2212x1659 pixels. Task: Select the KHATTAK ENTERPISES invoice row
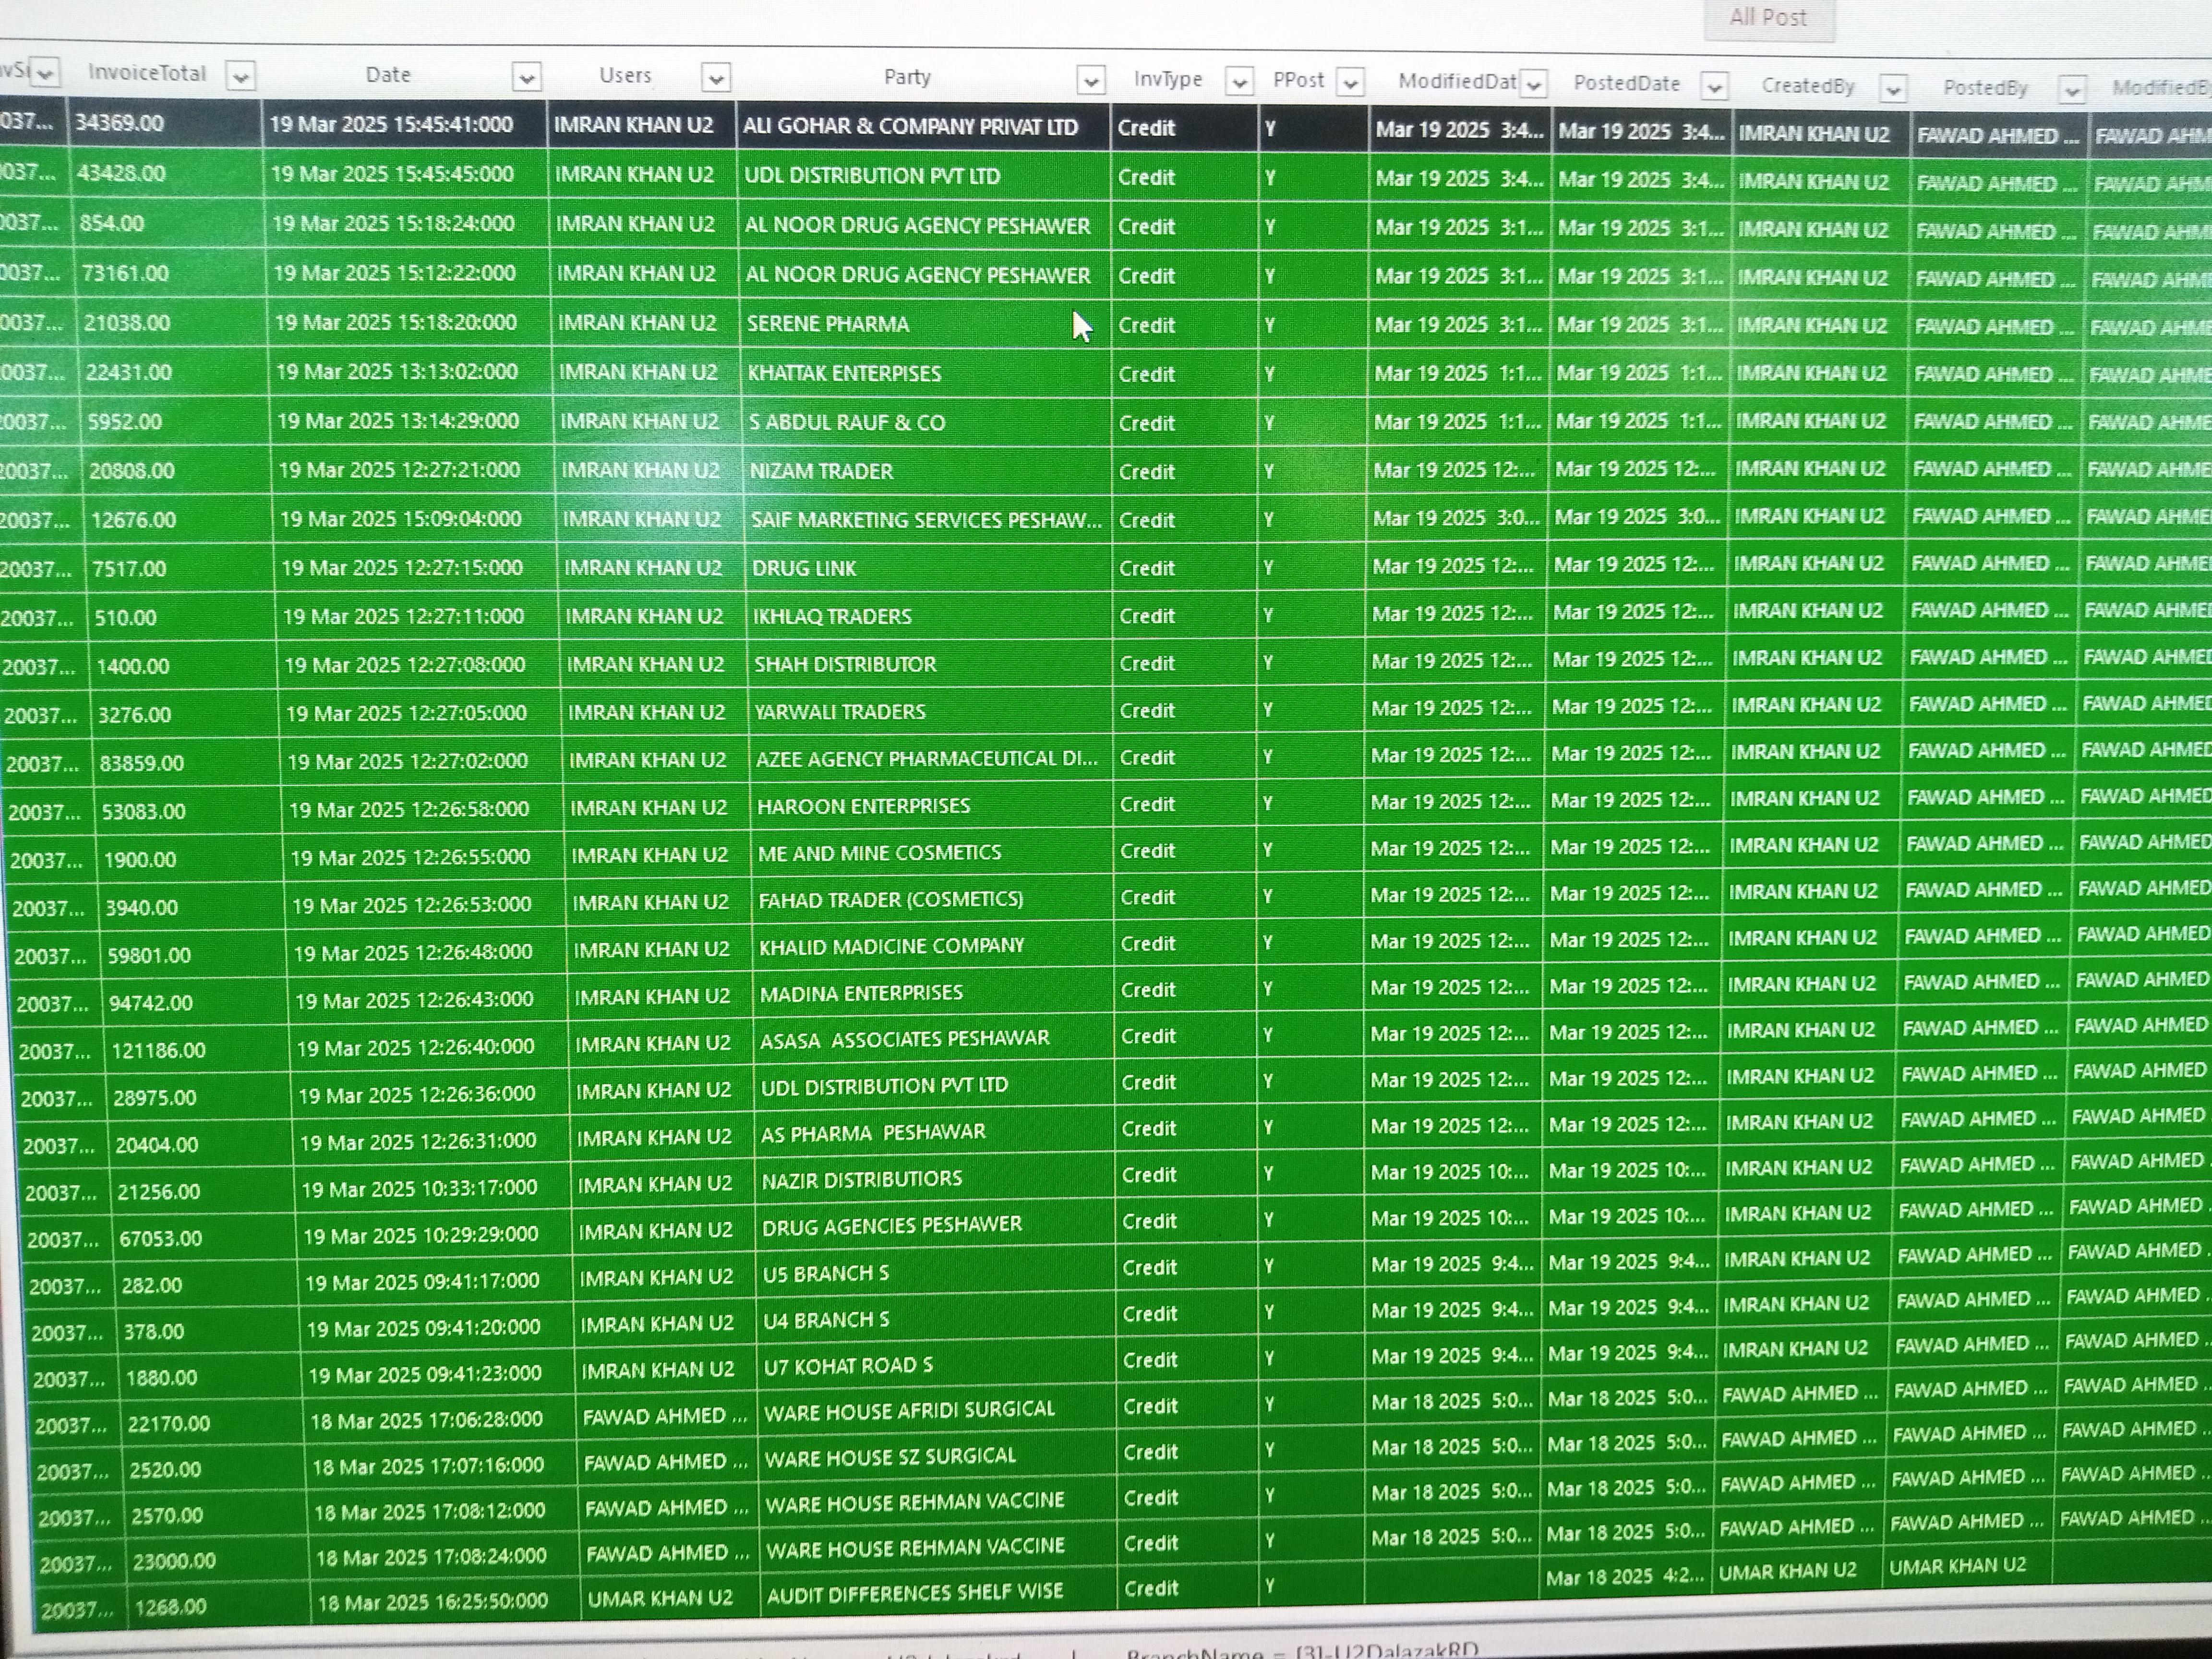844,373
